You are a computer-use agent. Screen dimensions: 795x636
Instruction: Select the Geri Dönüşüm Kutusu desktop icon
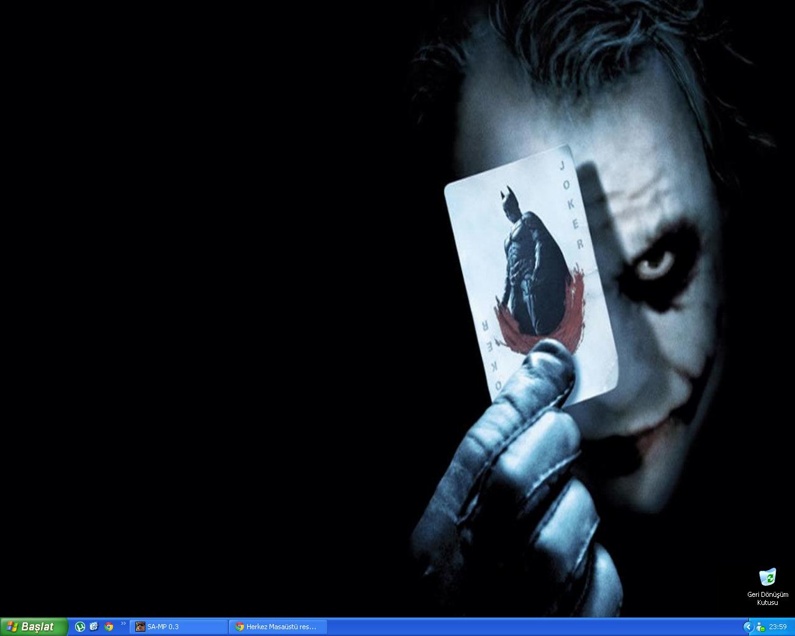tap(767, 577)
